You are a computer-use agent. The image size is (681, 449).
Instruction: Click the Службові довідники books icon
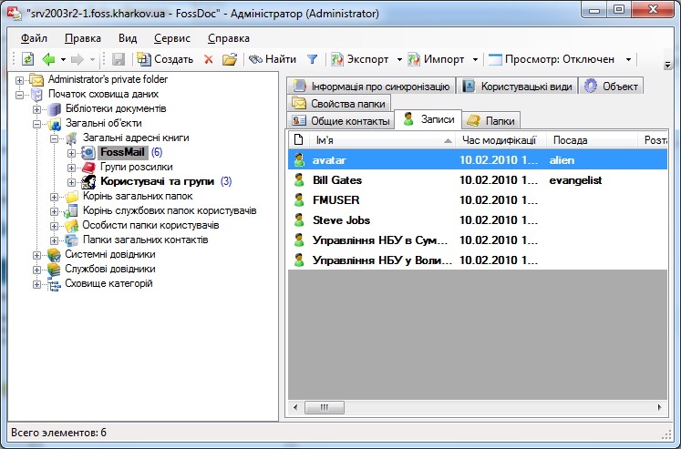click(54, 270)
